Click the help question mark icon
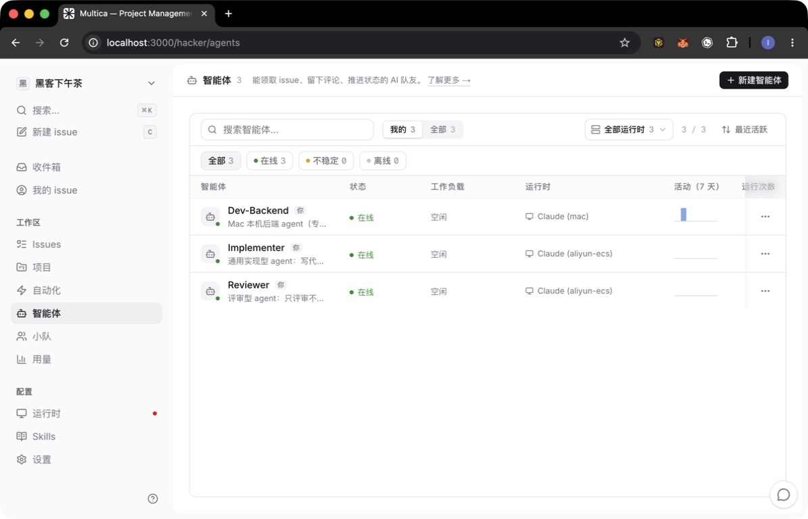The image size is (808, 519). point(153,499)
